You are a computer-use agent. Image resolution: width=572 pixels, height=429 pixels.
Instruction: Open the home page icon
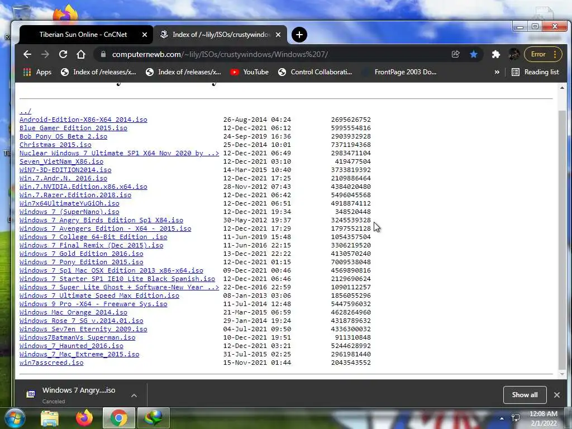point(81,54)
